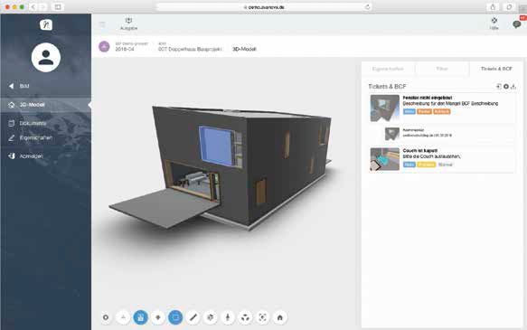This screenshot has width=527, height=330.
Task: Open the viewer settings gear in bottom toolbar
Action: pos(106,317)
